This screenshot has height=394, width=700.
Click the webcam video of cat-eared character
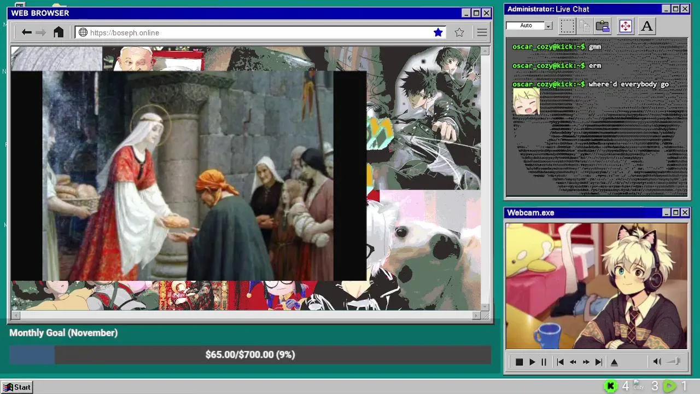click(x=597, y=286)
